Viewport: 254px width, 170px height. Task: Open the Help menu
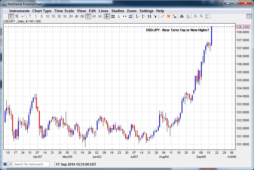click(160, 11)
